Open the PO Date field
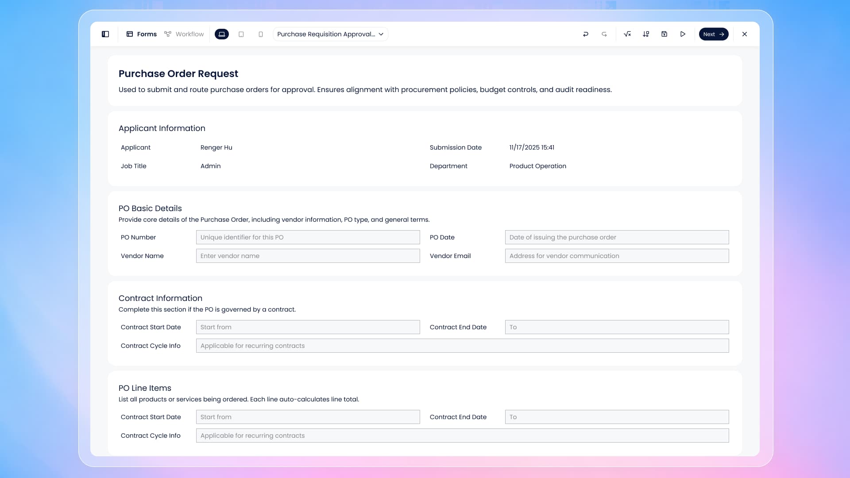The width and height of the screenshot is (850, 478). pyautogui.click(x=617, y=237)
